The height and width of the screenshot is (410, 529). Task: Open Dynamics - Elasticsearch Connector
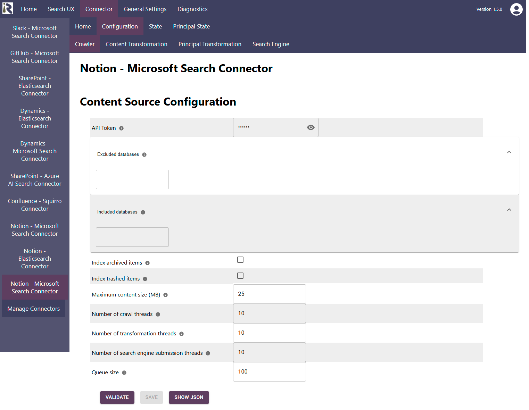pos(35,118)
